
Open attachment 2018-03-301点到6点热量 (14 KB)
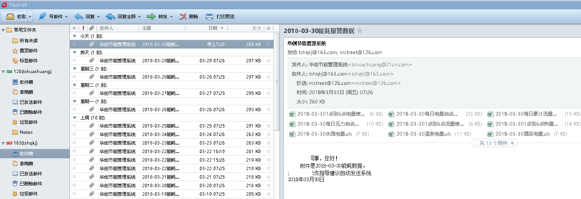tap(534, 124)
